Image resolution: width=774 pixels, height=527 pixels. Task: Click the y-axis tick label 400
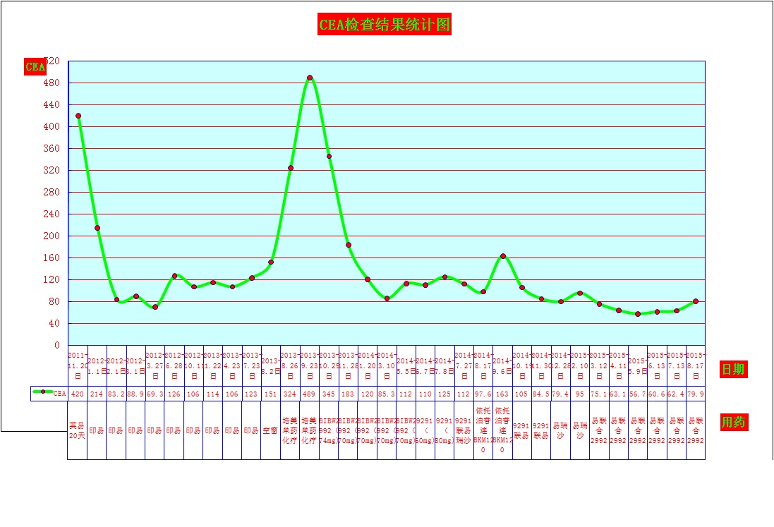[x=52, y=126]
